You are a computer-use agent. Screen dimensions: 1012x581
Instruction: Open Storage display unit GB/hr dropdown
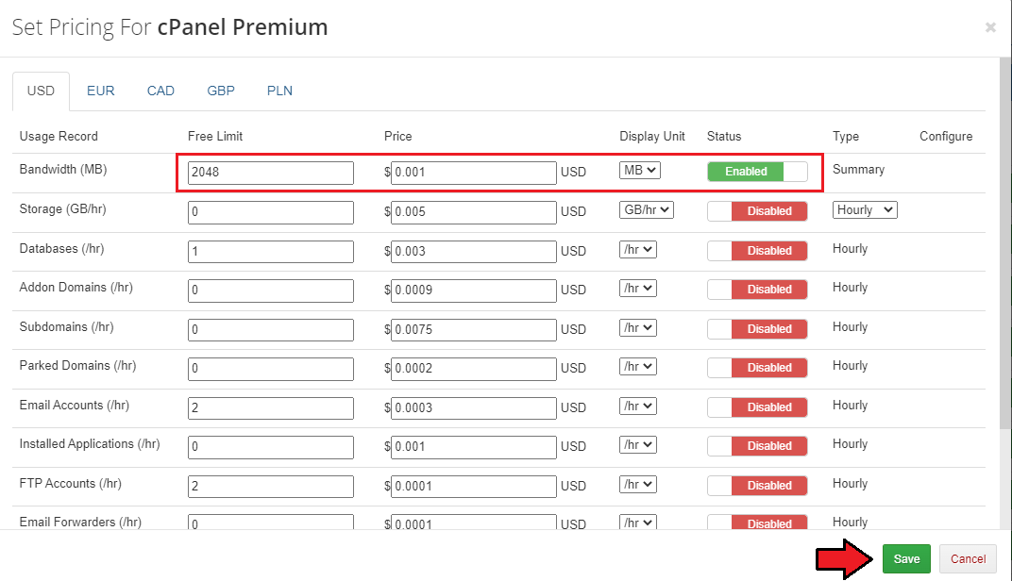coord(647,210)
